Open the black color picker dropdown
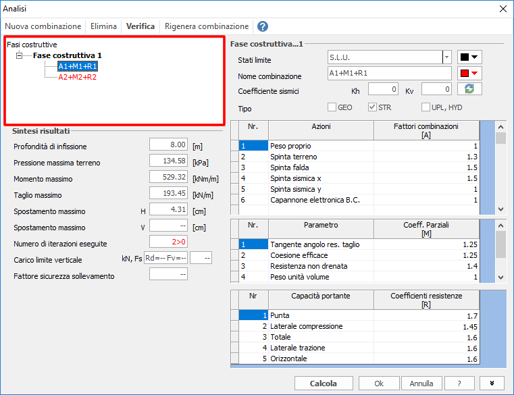Image resolution: width=514 pixels, height=395 pixels. point(469,57)
